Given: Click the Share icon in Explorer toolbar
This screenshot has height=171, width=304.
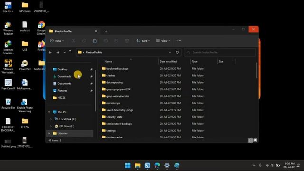Looking at the screenshot, I should pyautogui.click(x=116, y=41).
